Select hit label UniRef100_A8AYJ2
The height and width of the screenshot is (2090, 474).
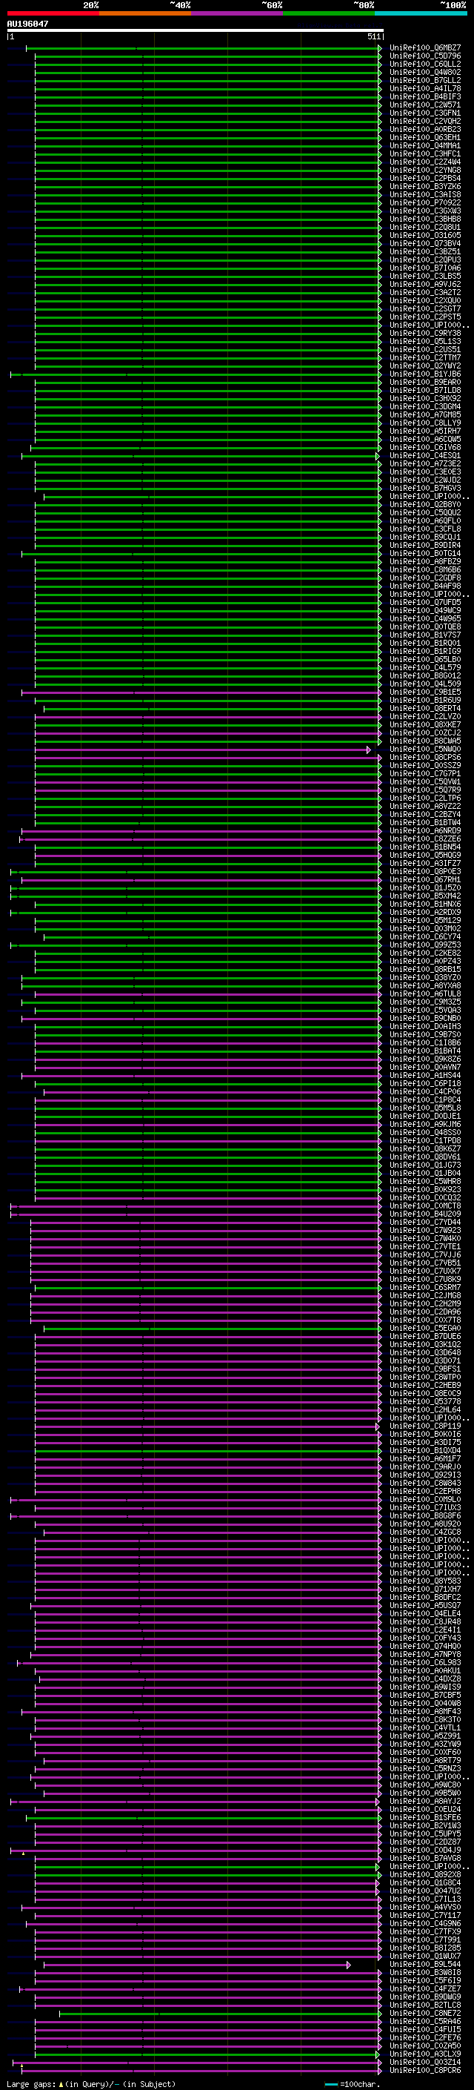click(425, 1801)
